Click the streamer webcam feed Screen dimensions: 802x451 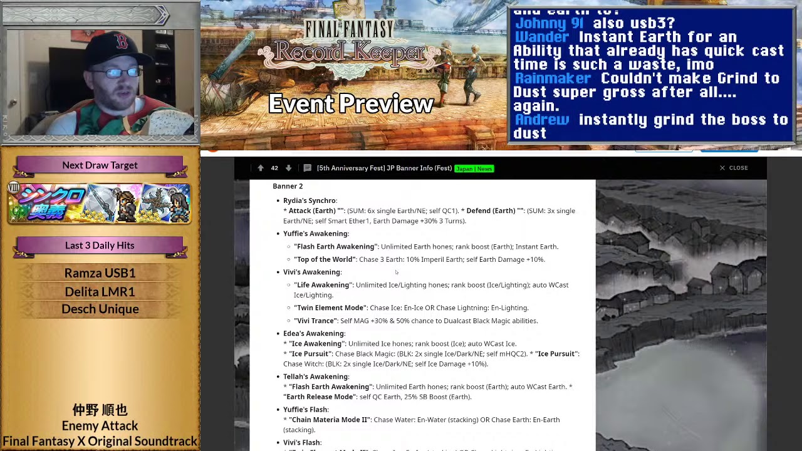point(100,83)
